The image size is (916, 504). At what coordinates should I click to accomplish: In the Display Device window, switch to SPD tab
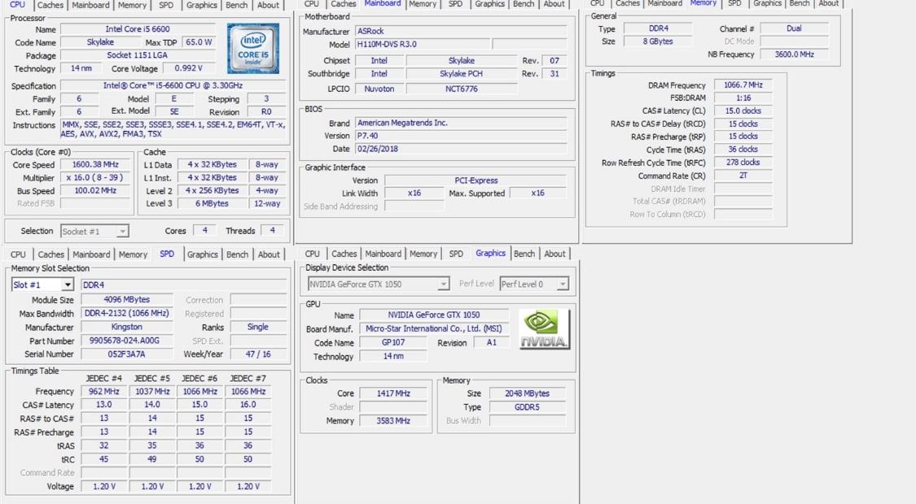[456, 254]
